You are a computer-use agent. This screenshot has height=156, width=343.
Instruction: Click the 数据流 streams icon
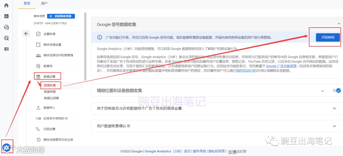tap(38, 66)
